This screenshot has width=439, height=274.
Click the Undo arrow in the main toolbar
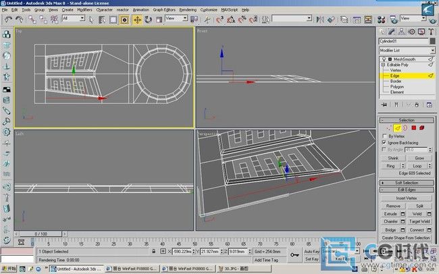tap(8, 20)
